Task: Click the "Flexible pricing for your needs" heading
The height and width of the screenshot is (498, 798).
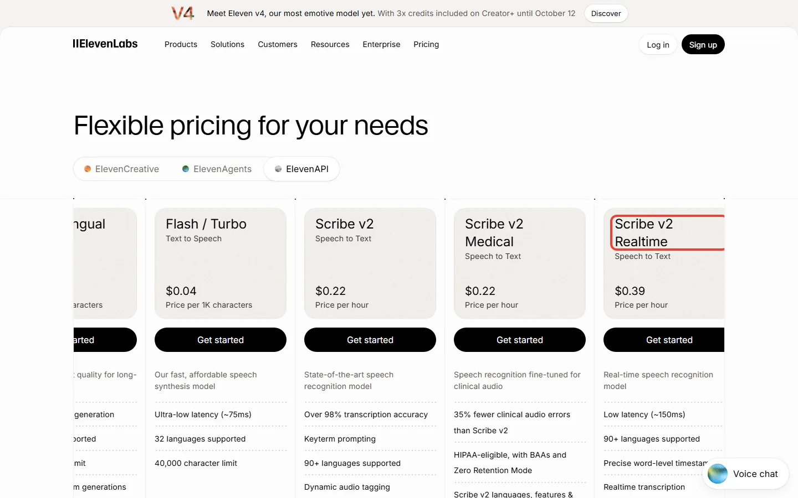Action: 251,126
